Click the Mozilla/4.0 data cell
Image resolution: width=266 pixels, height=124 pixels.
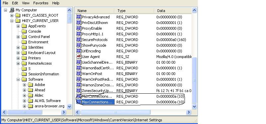pyautogui.click(x=174, y=56)
